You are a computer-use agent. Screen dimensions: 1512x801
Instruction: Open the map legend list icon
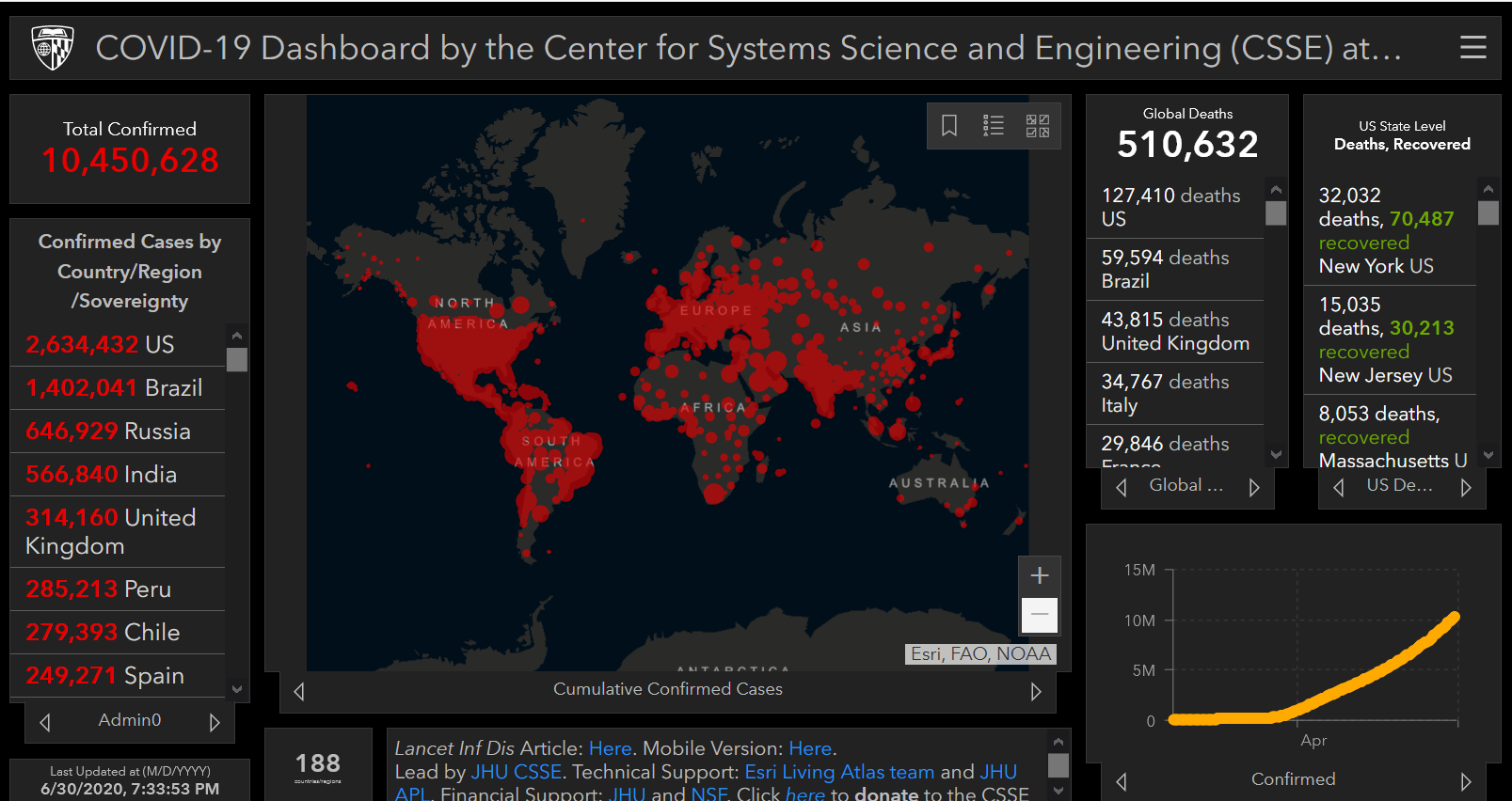pyautogui.click(x=994, y=125)
